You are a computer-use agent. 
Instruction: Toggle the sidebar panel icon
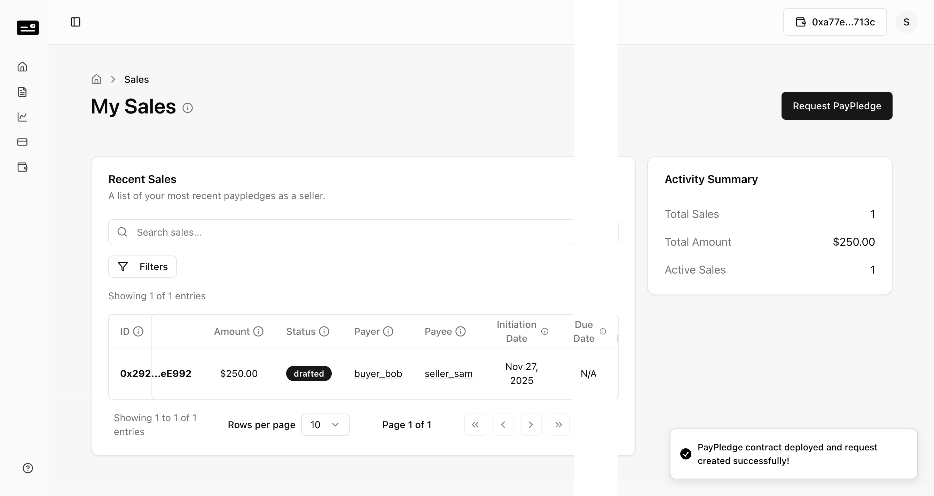pos(76,22)
